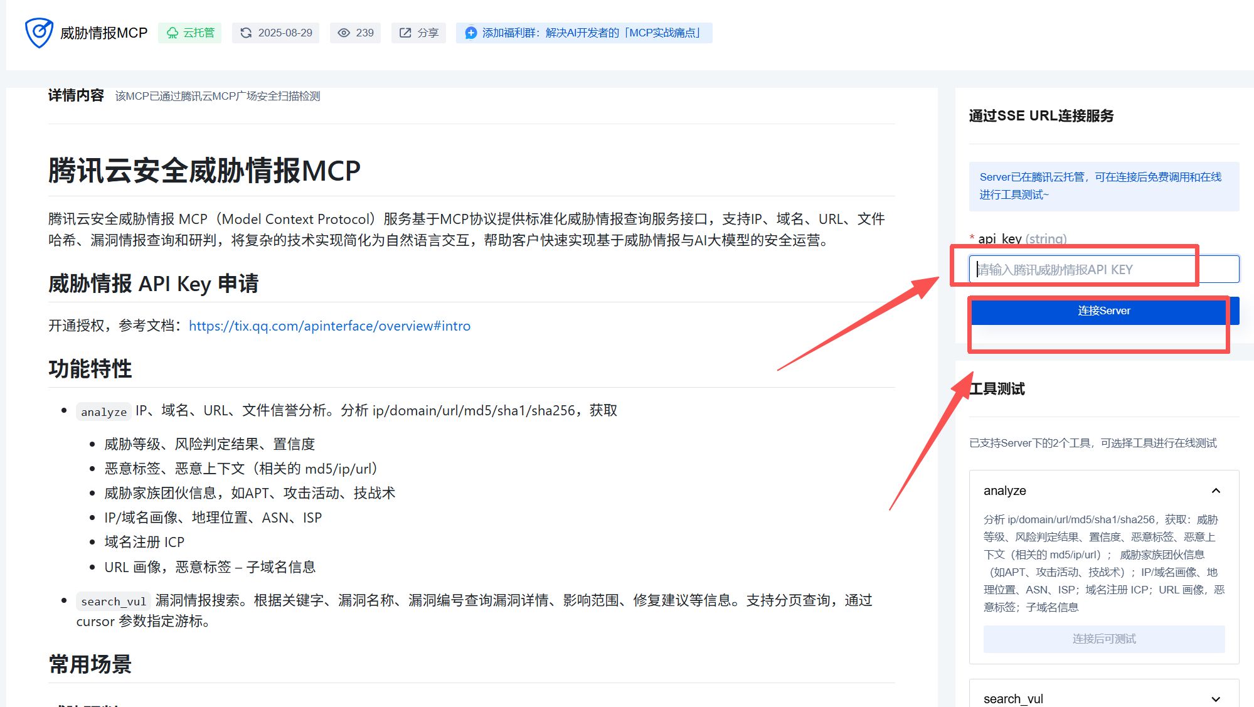
Task: Open the 添加福利群 promotional banner link
Action: pos(584,33)
